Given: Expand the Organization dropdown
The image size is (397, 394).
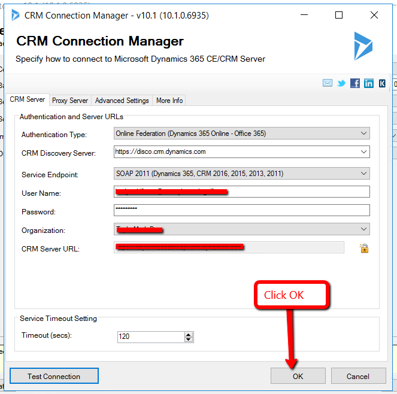Looking at the screenshot, I should [x=363, y=229].
